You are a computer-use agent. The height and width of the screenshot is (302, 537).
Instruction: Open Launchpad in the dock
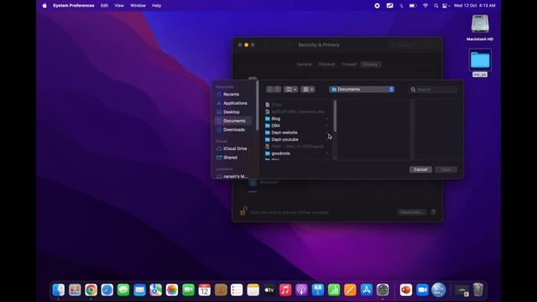tap(75, 290)
